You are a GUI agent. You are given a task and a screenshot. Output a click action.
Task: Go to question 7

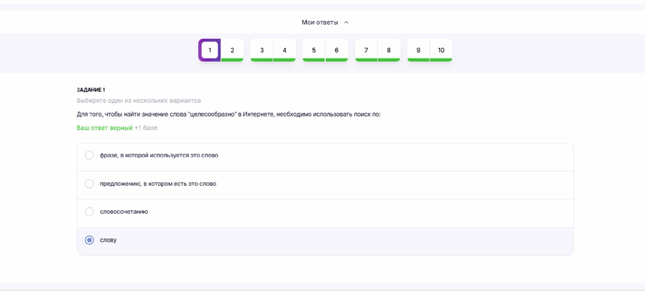point(366,50)
